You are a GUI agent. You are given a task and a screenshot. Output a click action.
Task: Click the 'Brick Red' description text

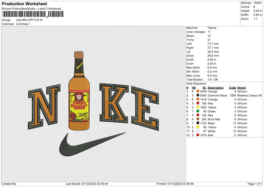[x=214, y=120]
